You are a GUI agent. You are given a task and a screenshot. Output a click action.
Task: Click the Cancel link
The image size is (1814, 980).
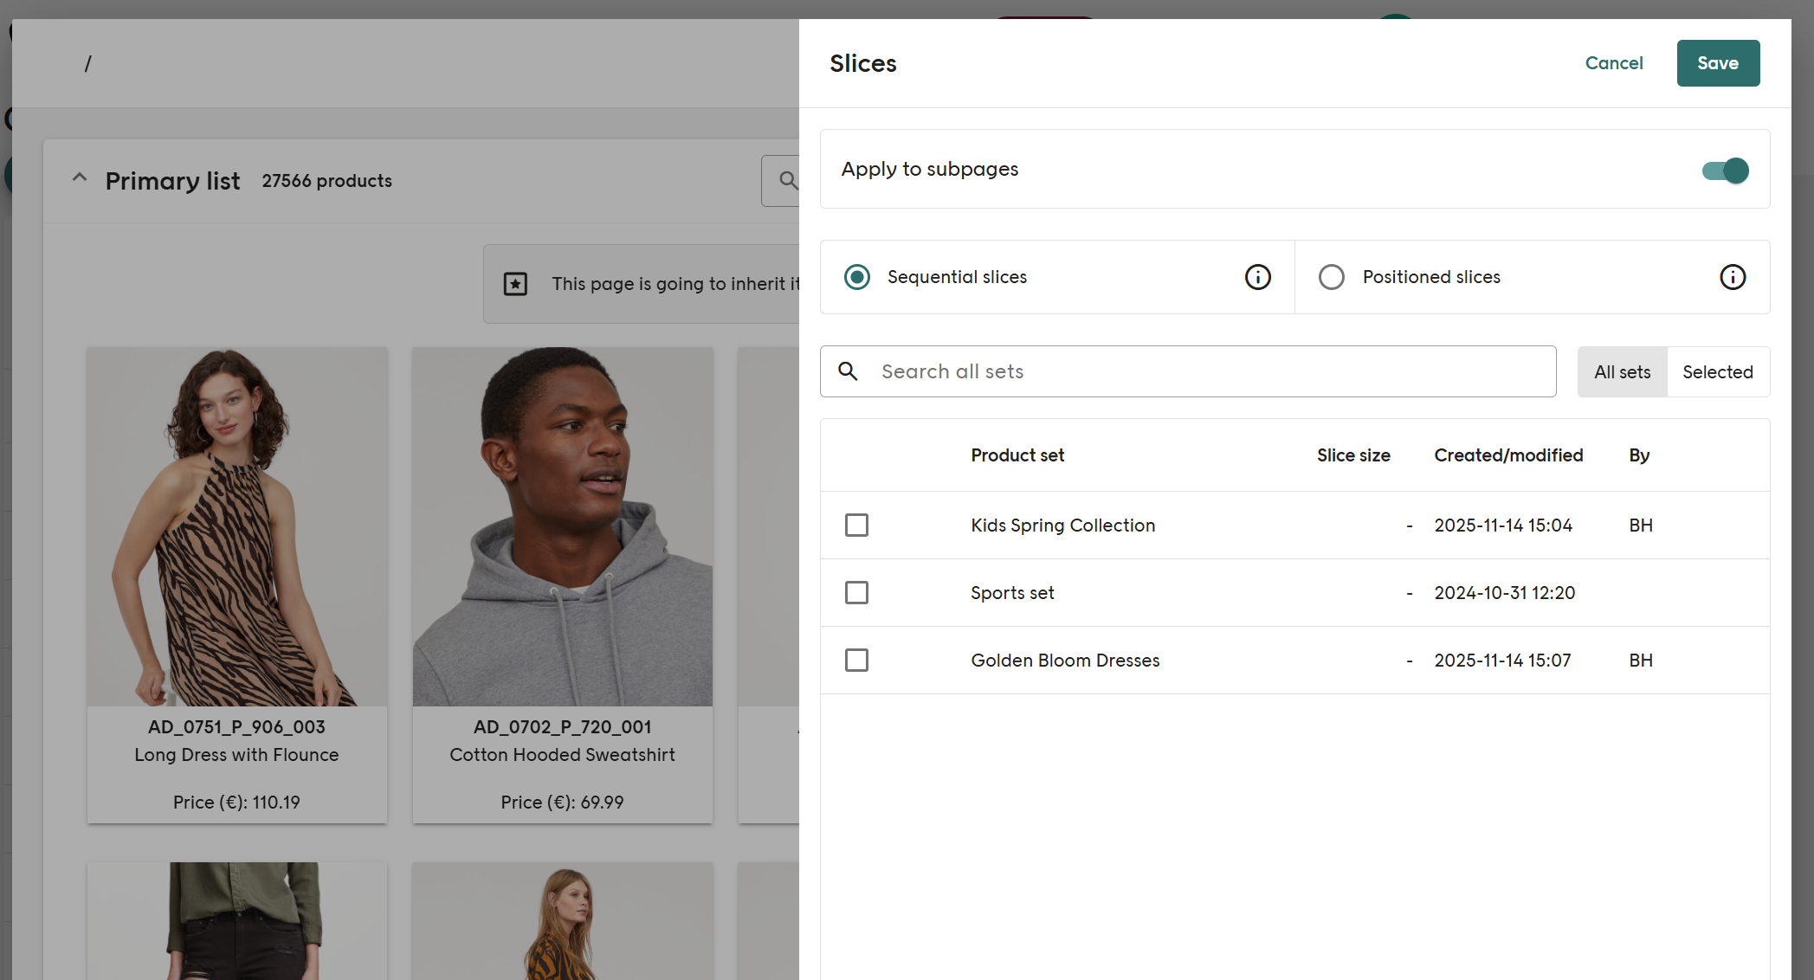1613,63
